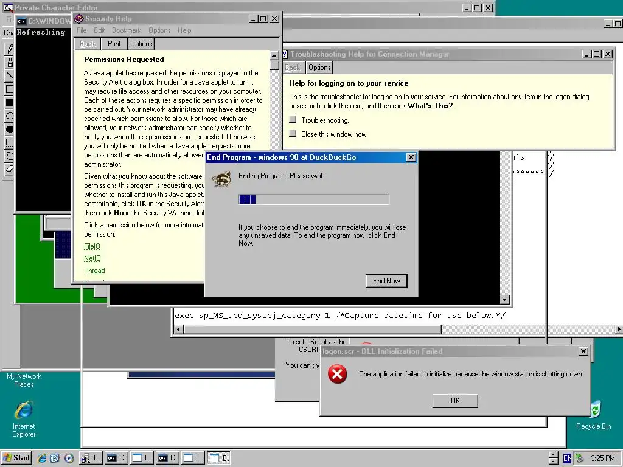Click the bold 'What's This?' text
623x467 pixels.
[430, 106]
